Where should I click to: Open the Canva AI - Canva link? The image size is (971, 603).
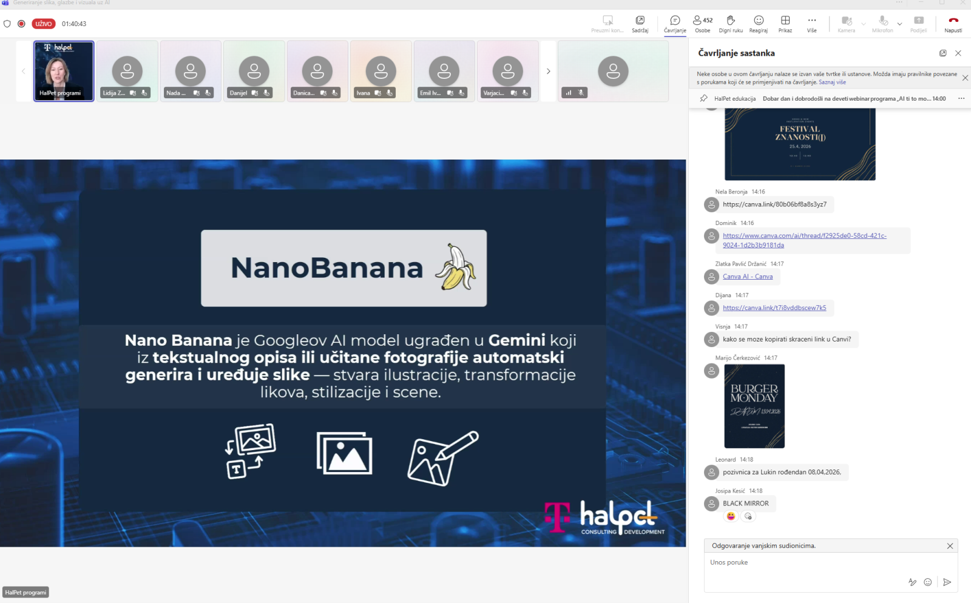(x=748, y=277)
